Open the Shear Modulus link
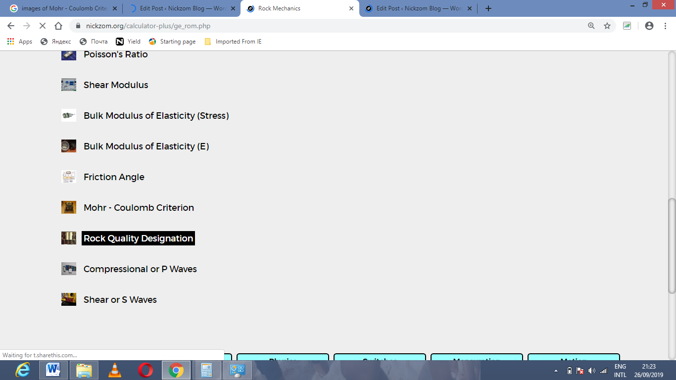This screenshot has width=676, height=380. tap(116, 85)
